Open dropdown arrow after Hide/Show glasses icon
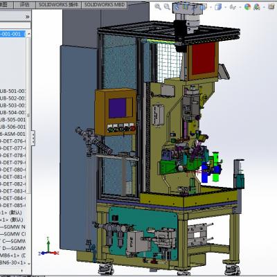Viewport: 277px width, 277px height. 240,8
